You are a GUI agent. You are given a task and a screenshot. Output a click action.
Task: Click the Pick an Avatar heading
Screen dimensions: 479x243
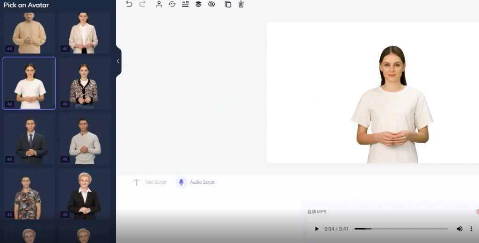click(x=26, y=5)
